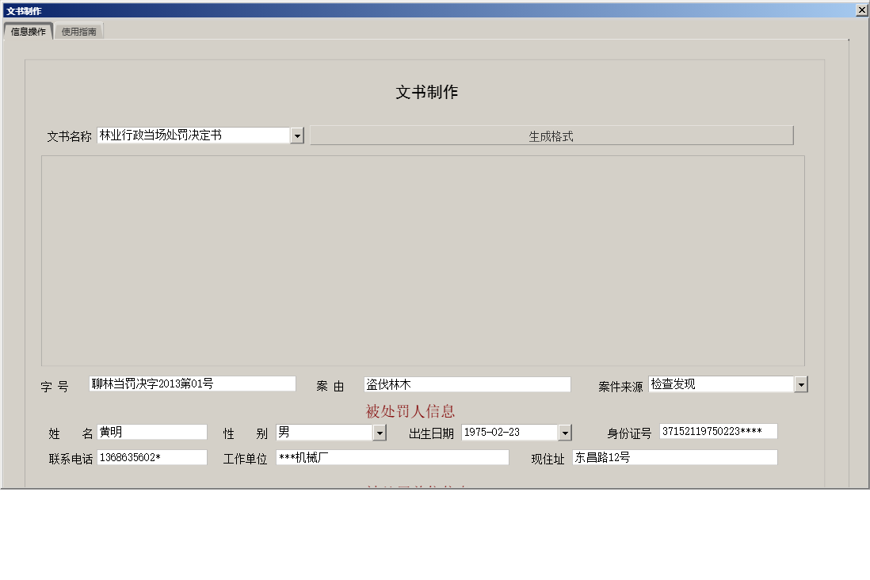This screenshot has width=870, height=580.
Task: Select the 工作单位 field showing 机械厂
Action: point(392,457)
